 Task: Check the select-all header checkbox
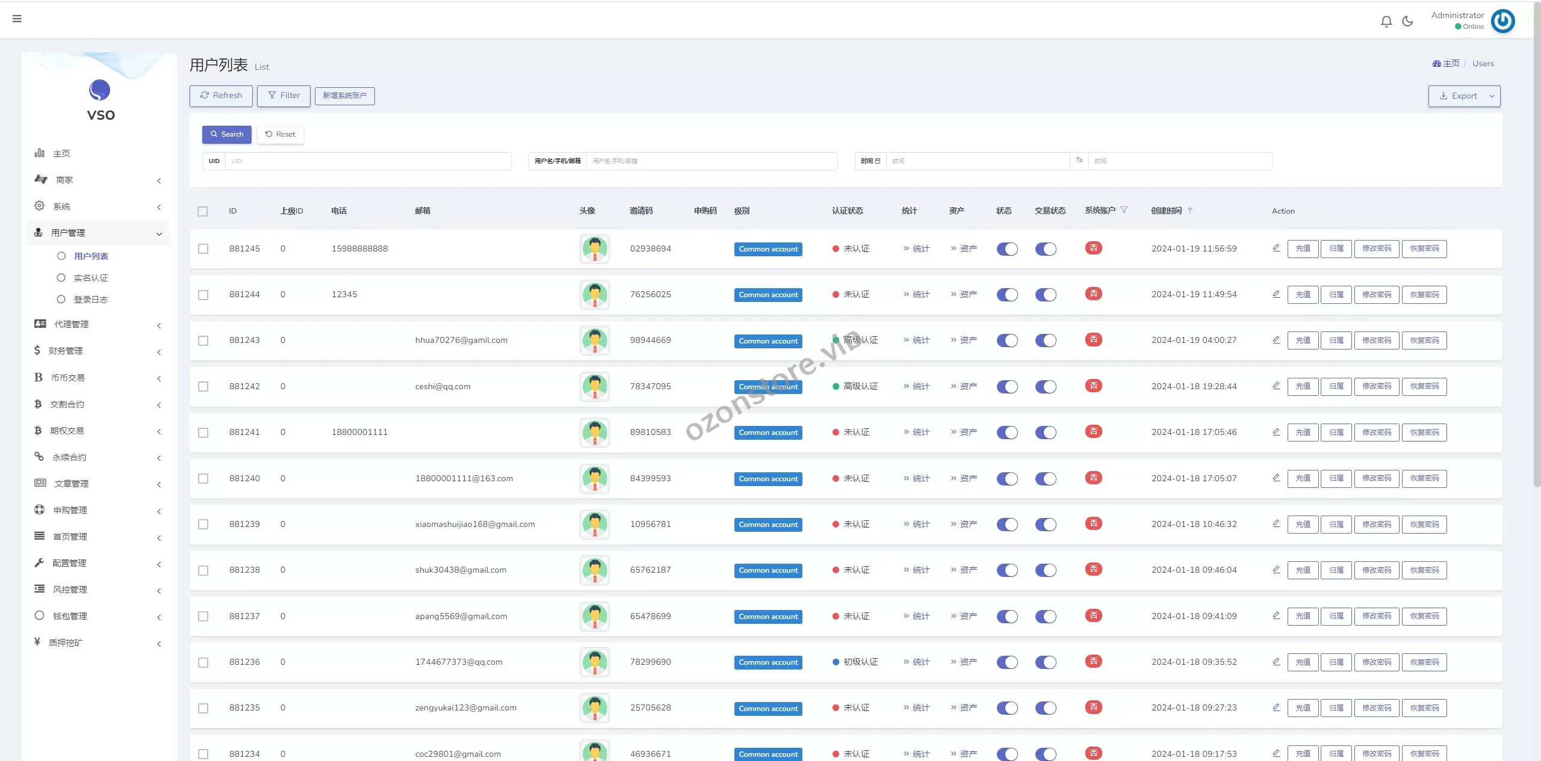(203, 211)
